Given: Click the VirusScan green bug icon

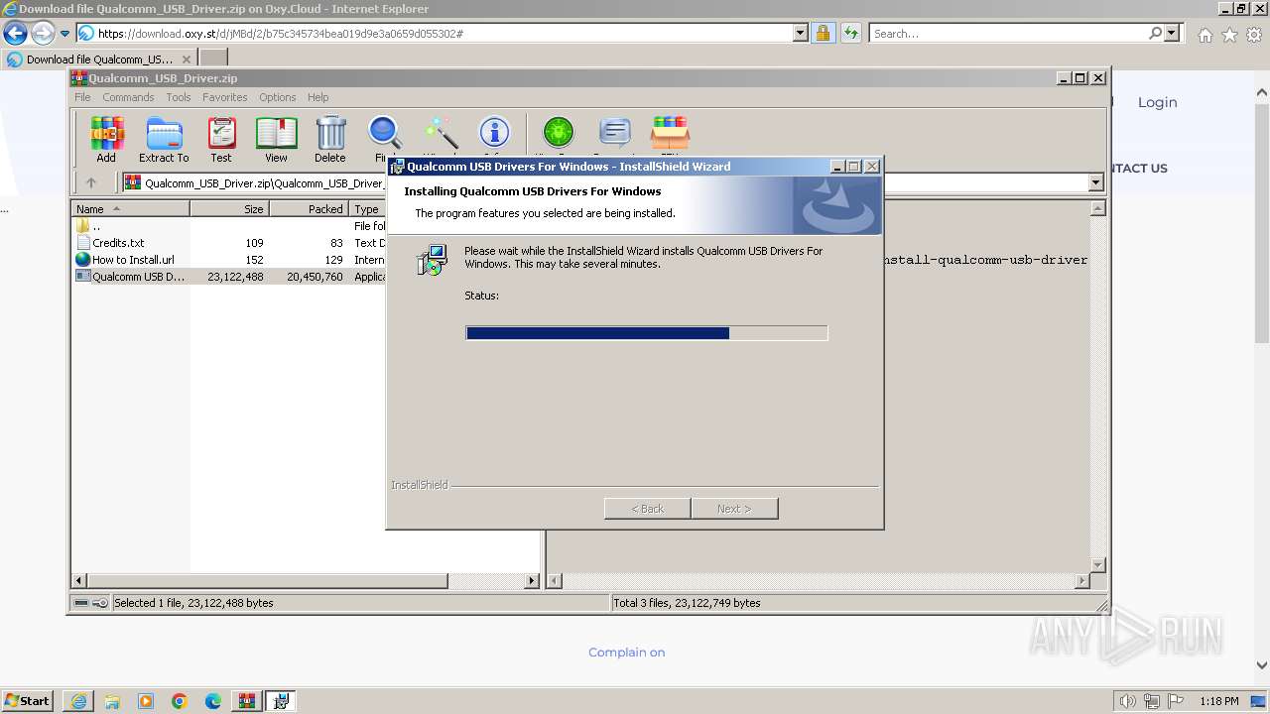Looking at the screenshot, I should tap(558, 134).
